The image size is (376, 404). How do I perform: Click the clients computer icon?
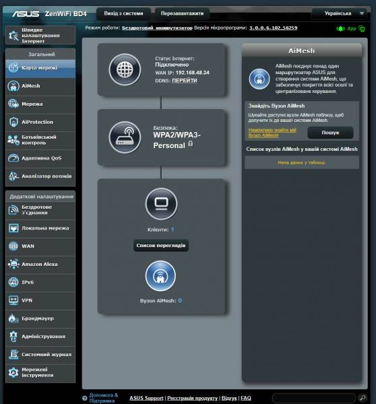[161, 203]
